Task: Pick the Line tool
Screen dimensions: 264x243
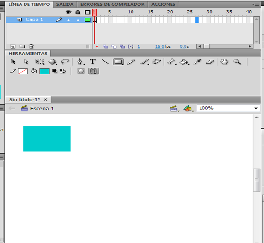Action: [105, 62]
